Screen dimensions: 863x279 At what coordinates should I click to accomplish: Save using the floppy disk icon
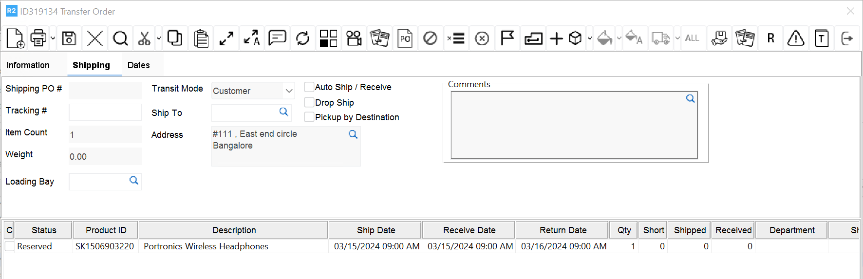(69, 38)
